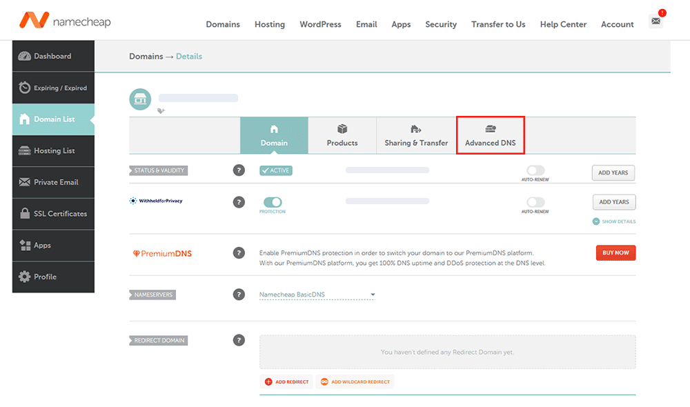Open help for Redirect Domain
The image size is (690, 407).
pyautogui.click(x=239, y=340)
